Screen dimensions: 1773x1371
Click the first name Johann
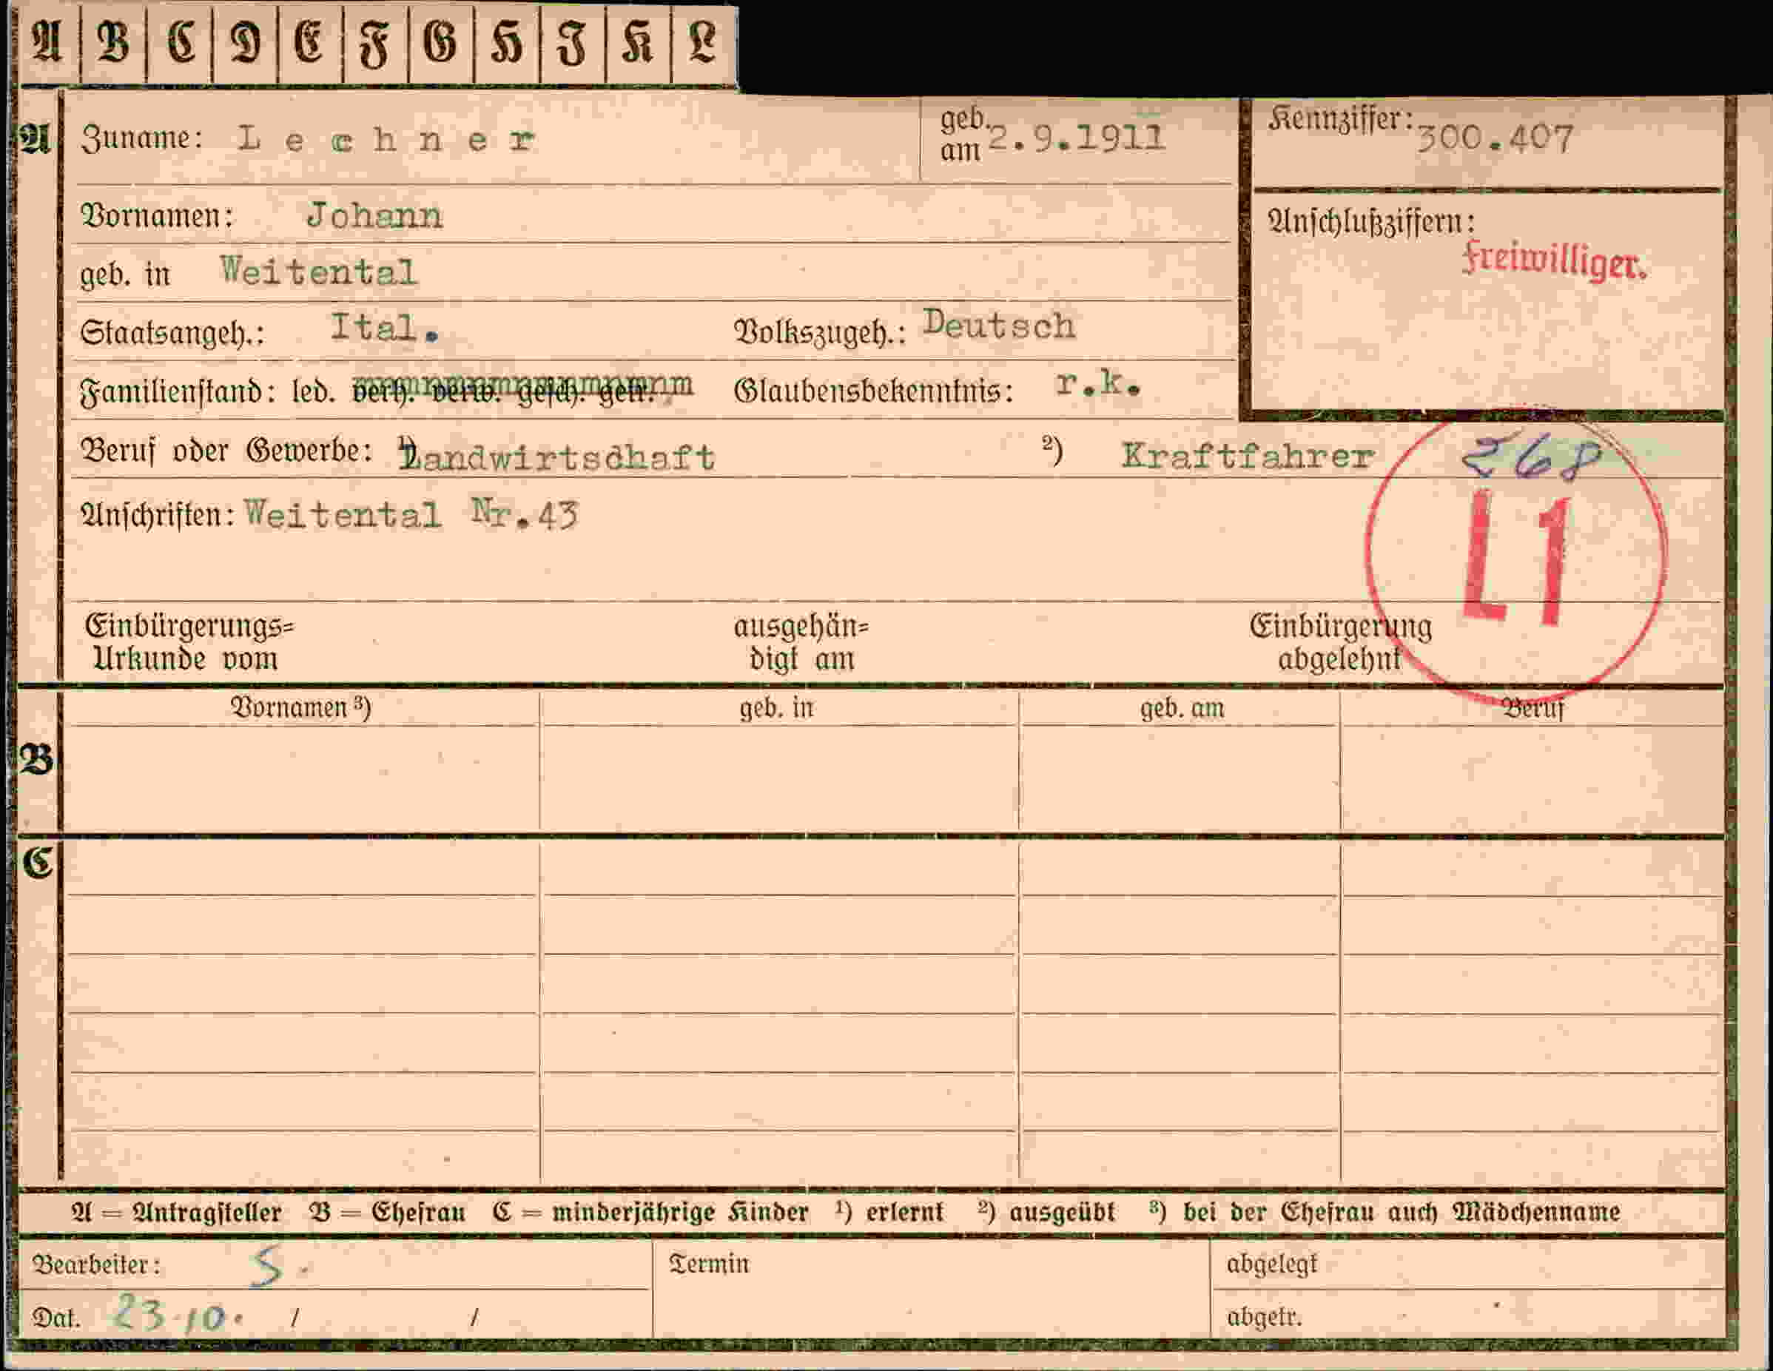click(374, 216)
